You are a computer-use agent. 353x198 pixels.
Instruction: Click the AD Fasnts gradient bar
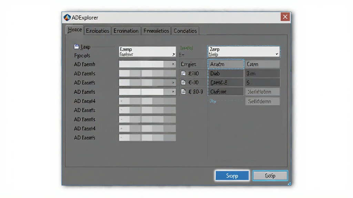coord(147,119)
